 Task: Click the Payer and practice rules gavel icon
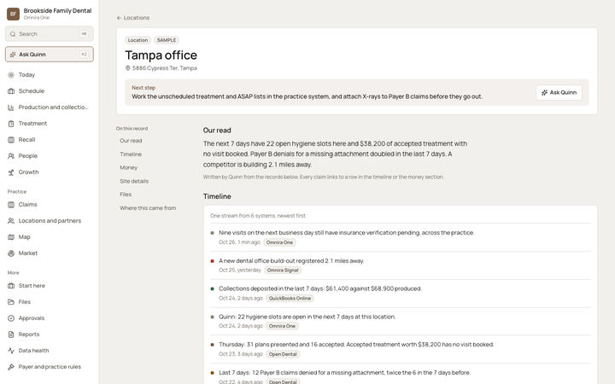pos(11,367)
